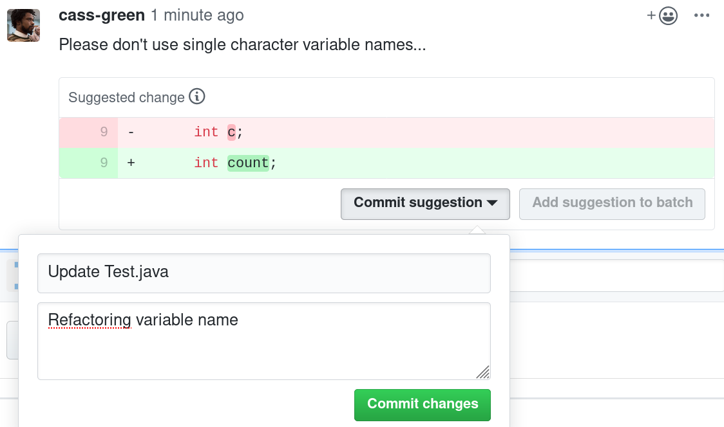Click the "1 minute ago" timestamp
The height and width of the screenshot is (427, 724).
pyautogui.click(x=197, y=15)
